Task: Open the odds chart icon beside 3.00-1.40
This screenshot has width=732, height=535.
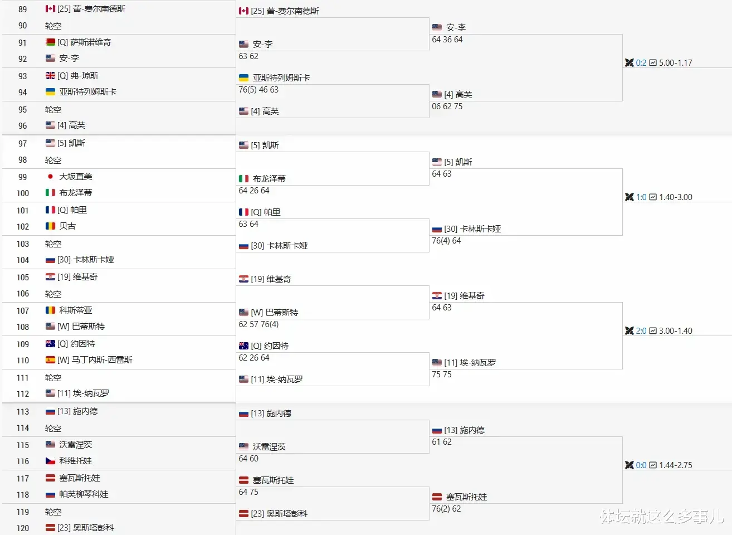Action: [653, 331]
